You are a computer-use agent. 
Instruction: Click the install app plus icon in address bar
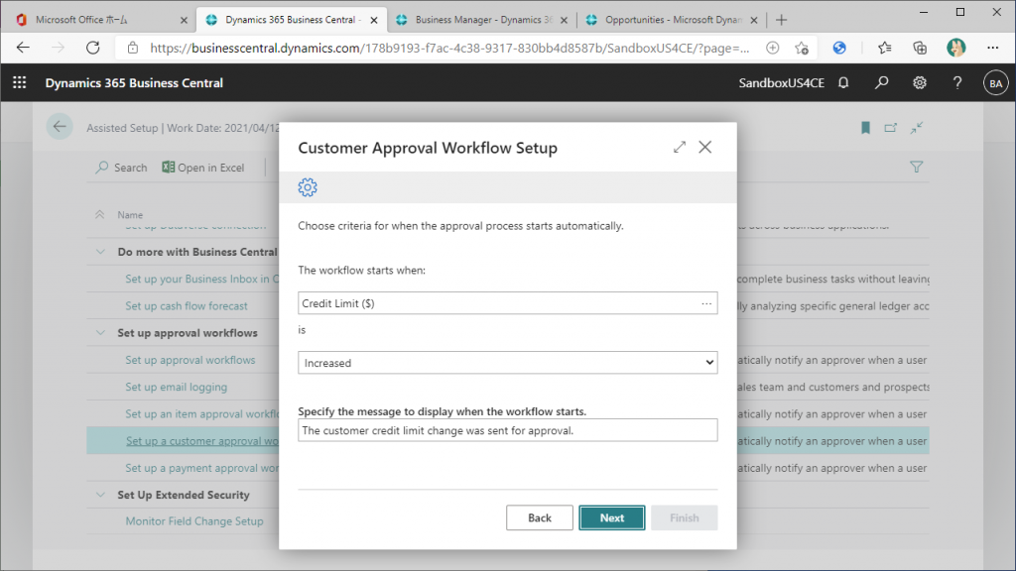tap(772, 48)
